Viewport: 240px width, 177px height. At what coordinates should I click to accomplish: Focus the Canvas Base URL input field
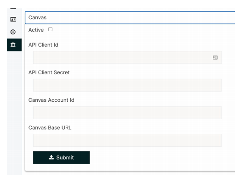tap(127, 140)
